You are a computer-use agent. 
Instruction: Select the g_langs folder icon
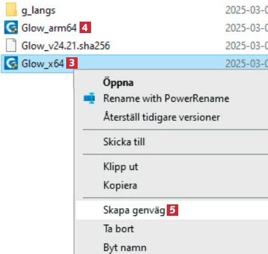click(11, 10)
